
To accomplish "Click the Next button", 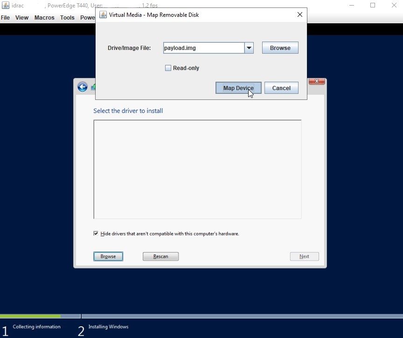I will click(304, 256).
